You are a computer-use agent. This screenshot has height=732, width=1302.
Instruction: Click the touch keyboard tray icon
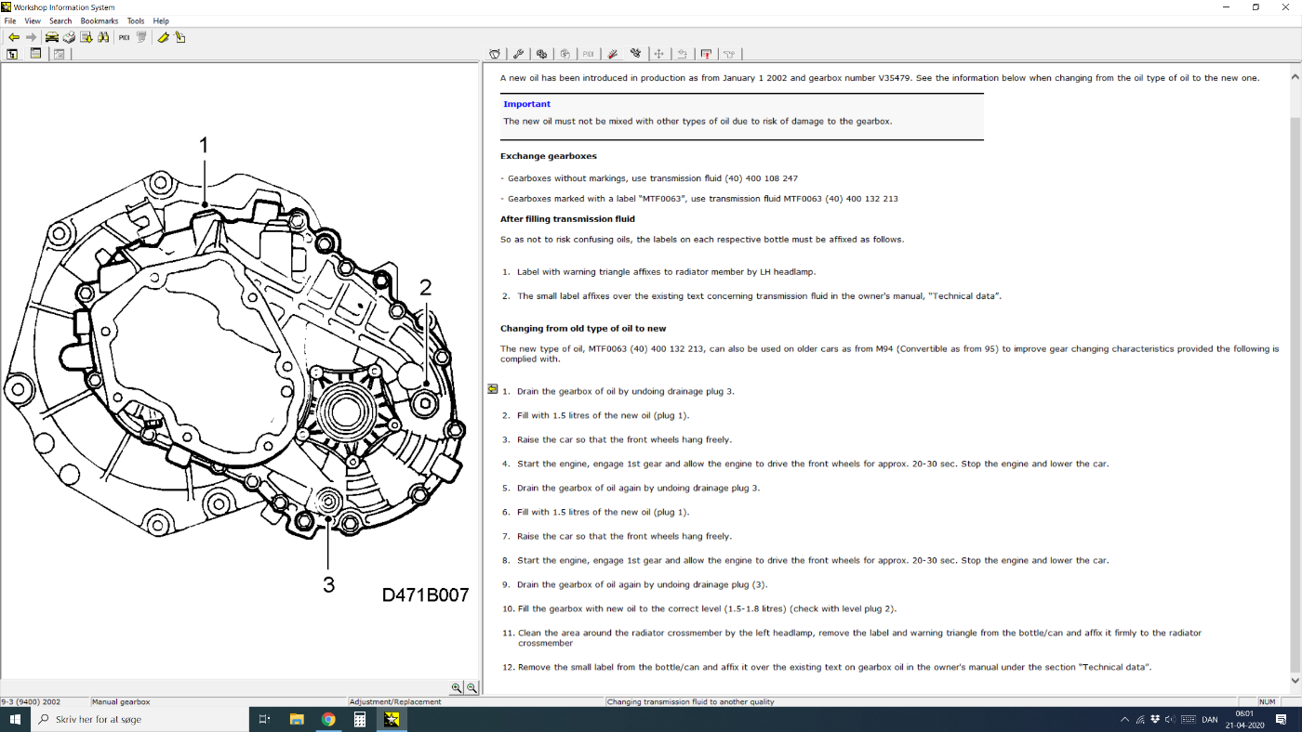1189,719
